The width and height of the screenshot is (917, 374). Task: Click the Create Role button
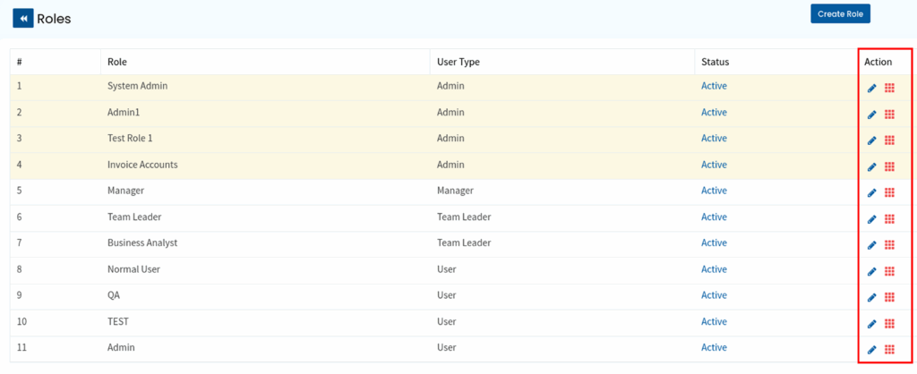[x=840, y=13]
